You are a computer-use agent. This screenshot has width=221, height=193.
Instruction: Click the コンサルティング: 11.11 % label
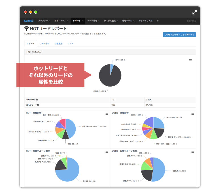click(39, 132)
